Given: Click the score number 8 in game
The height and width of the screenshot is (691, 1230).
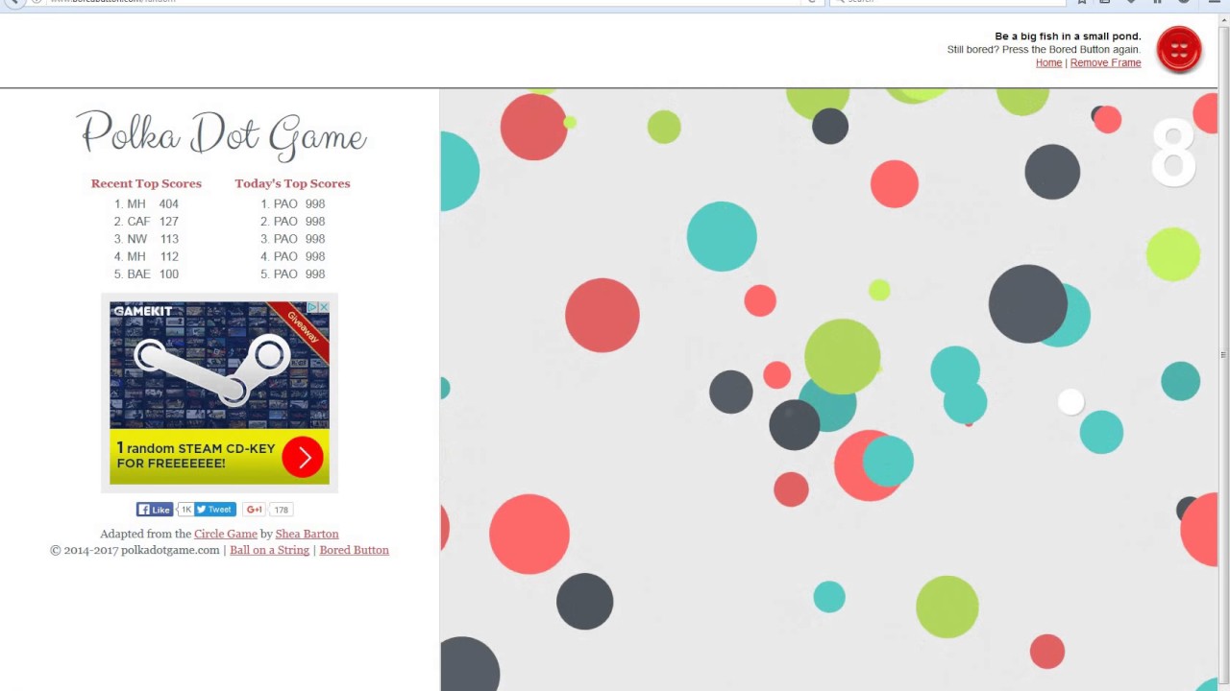Looking at the screenshot, I should (1173, 152).
